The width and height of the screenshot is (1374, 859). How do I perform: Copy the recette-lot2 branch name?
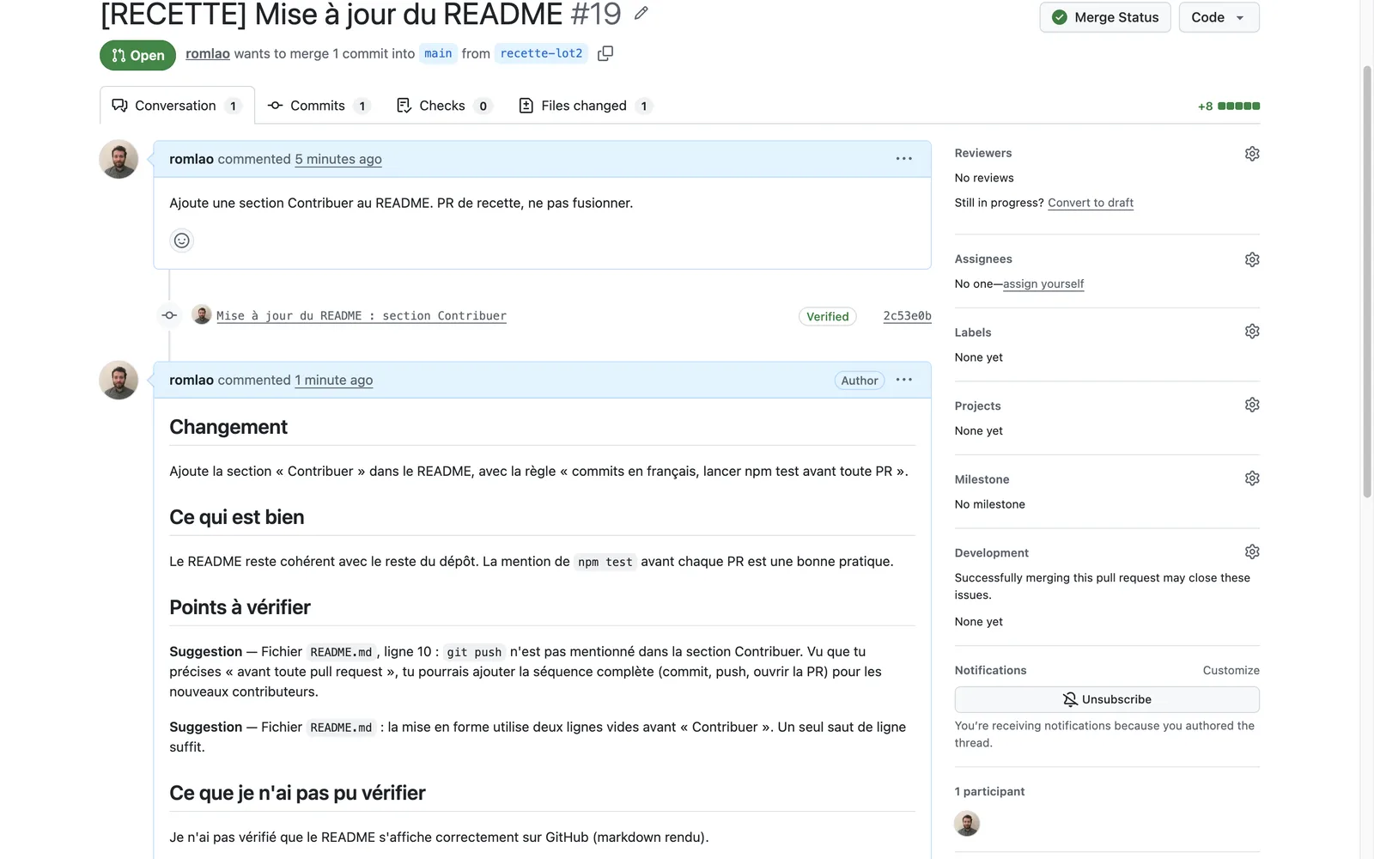(605, 53)
